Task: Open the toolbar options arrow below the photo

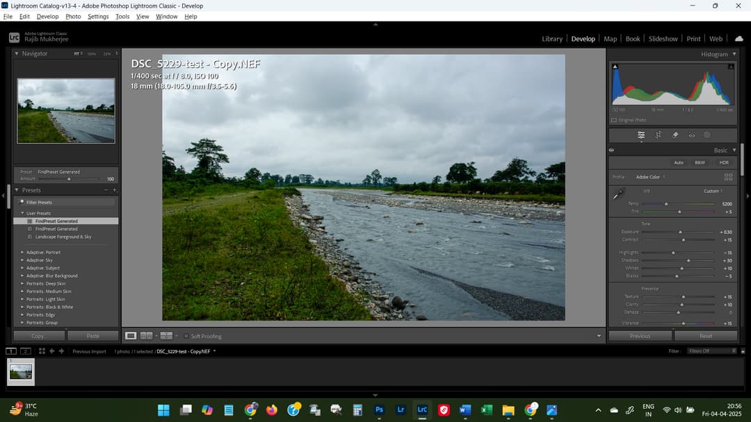Action: [x=599, y=336]
